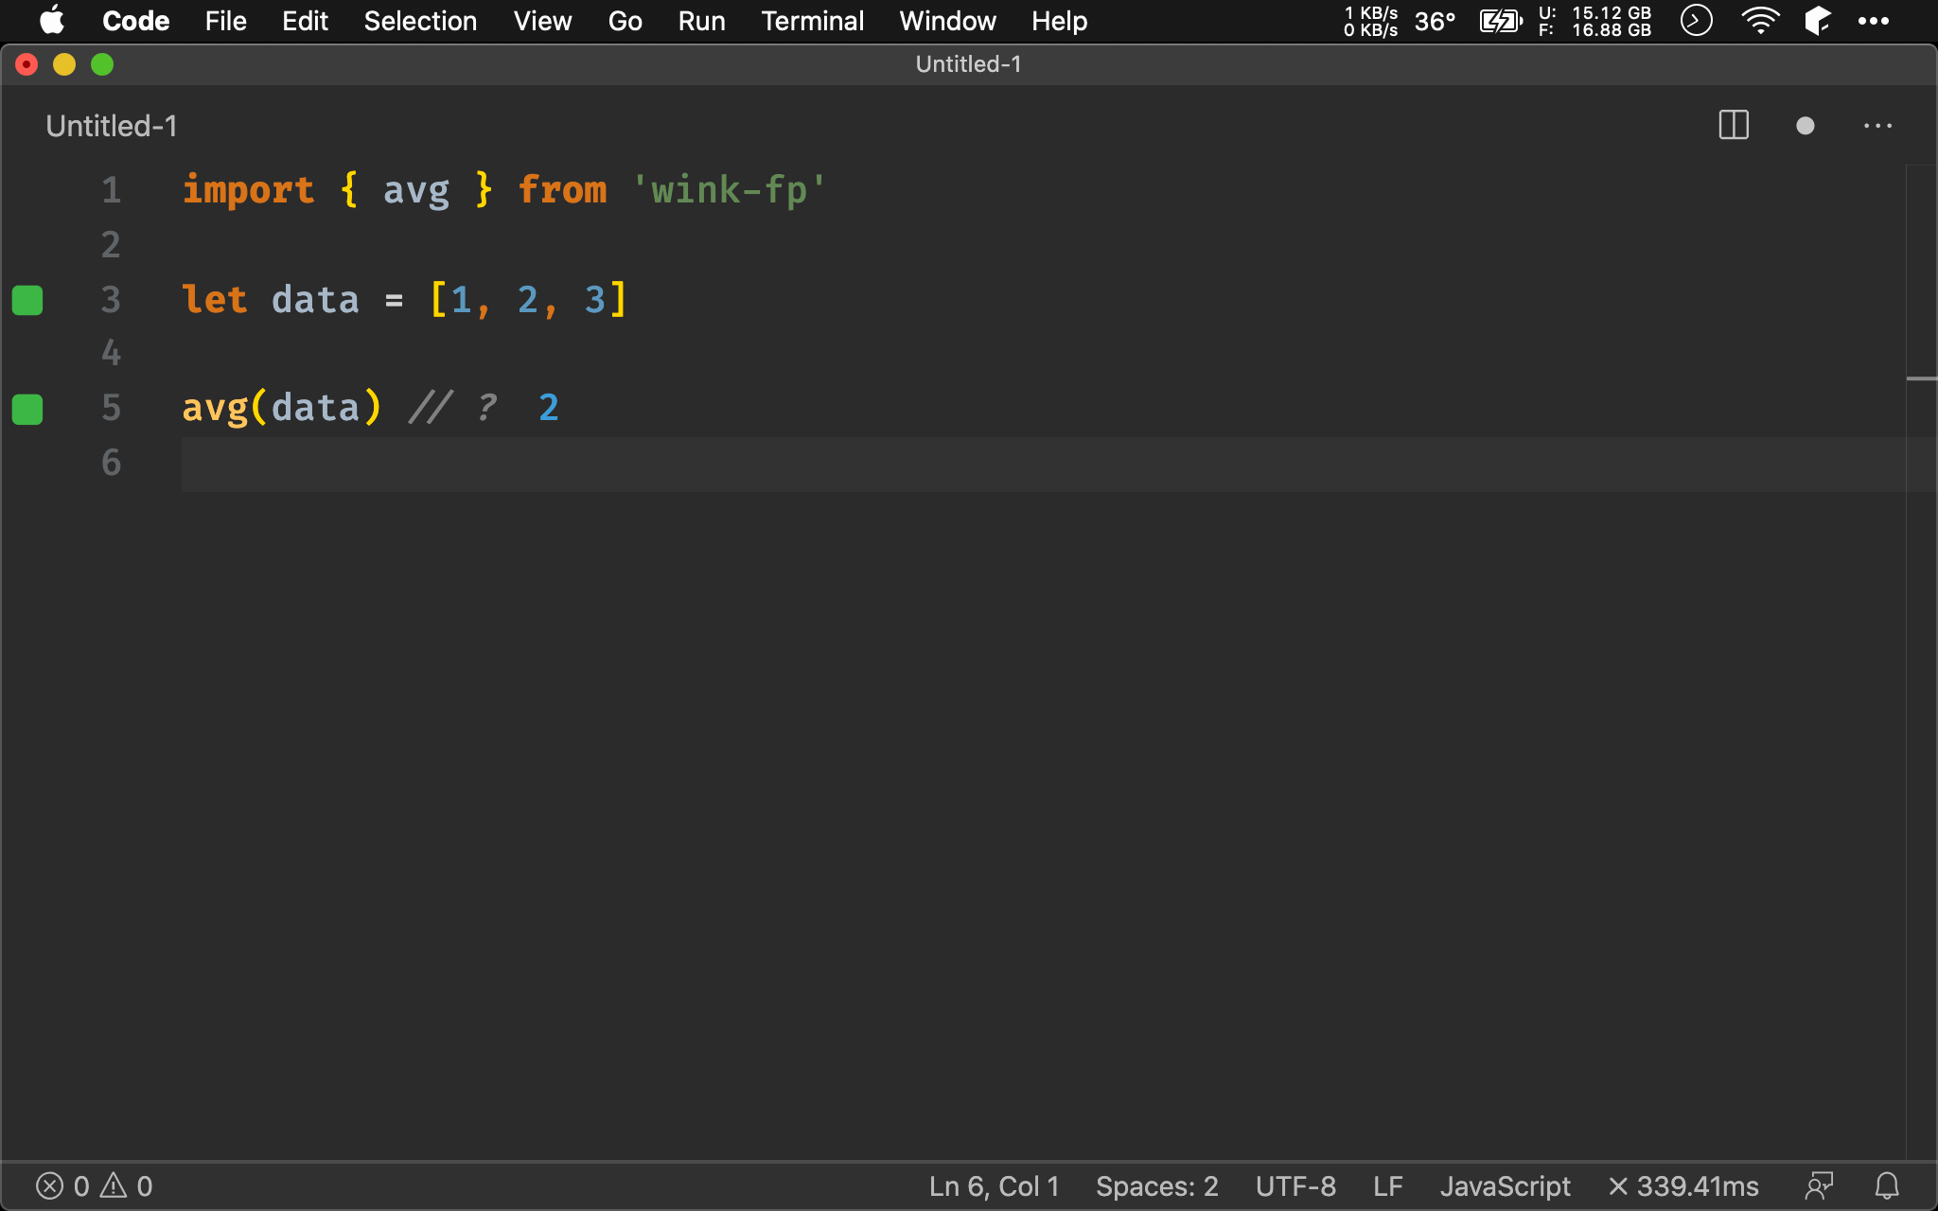This screenshot has height=1211, width=1938.
Task: Change indentation via Spaces: 2
Action: (x=1156, y=1185)
